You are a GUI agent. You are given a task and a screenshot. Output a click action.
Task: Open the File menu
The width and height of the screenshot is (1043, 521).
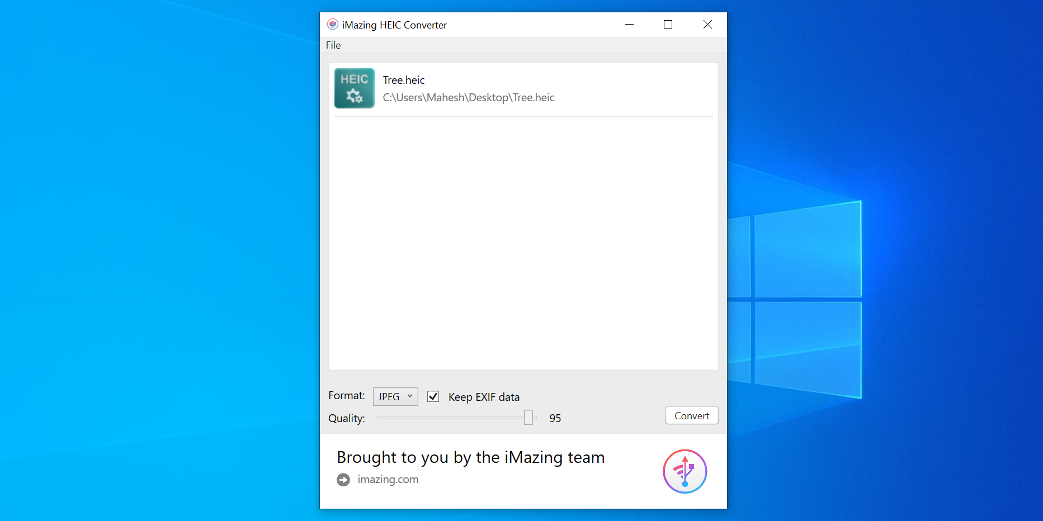333,45
